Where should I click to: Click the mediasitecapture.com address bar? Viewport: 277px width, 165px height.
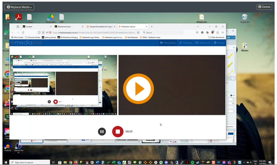[94, 33]
